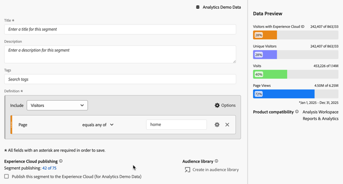Click the Product compatibility info icon
Screen dimensions: 343x184
(x=297, y=112)
